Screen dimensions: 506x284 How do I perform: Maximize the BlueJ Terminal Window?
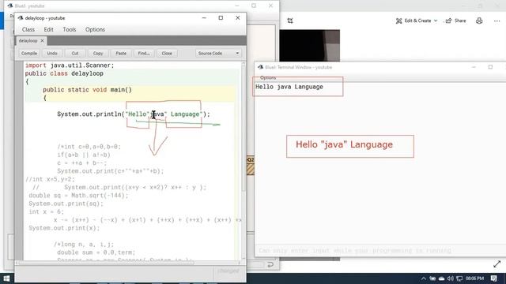point(490,67)
